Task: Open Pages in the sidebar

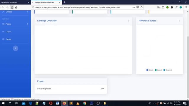Action: coord(8,24)
